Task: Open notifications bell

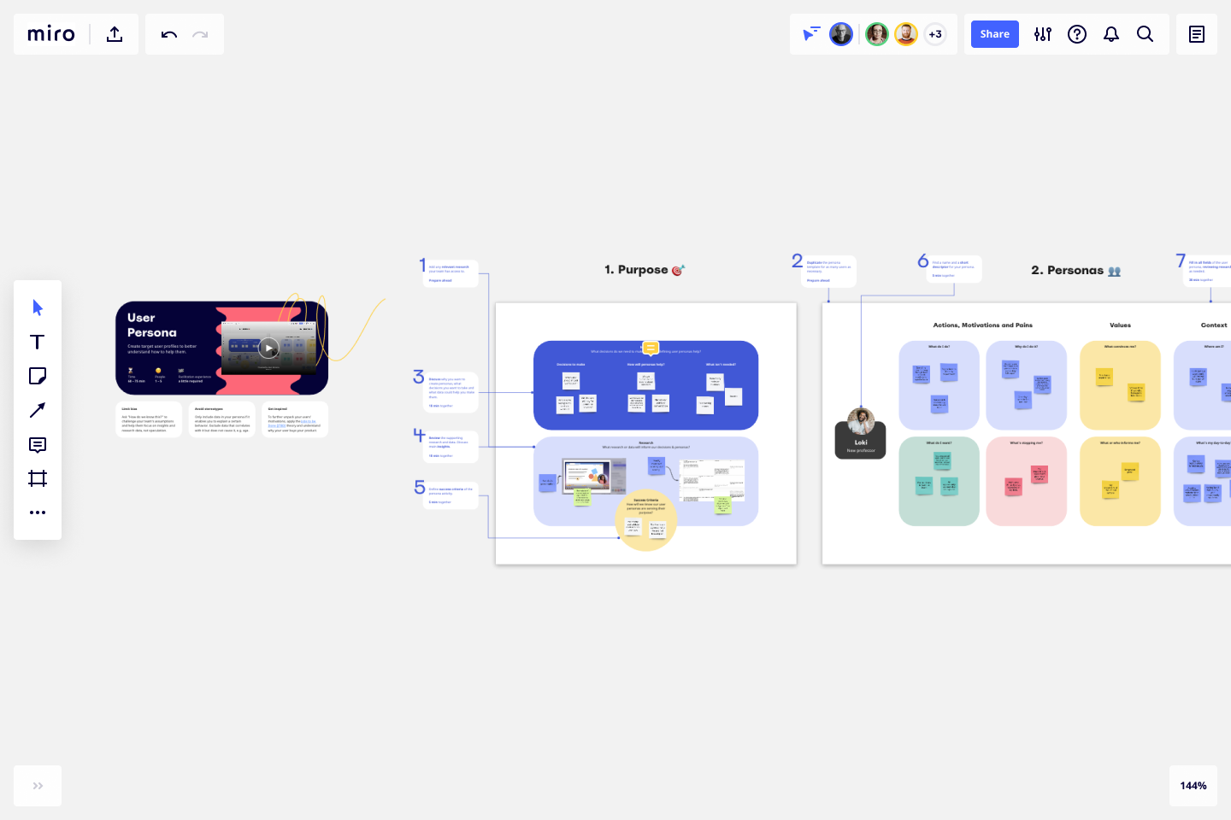Action: click(x=1111, y=34)
